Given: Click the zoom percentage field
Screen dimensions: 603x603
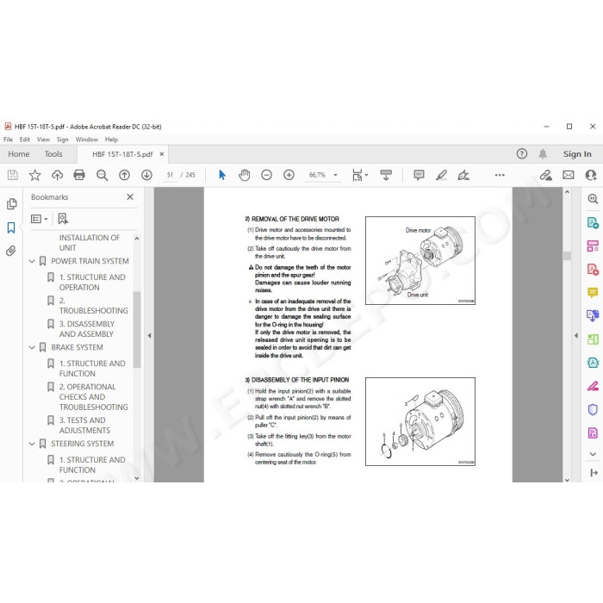Looking at the screenshot, I should pyautogui.click(x=317, y=176).
